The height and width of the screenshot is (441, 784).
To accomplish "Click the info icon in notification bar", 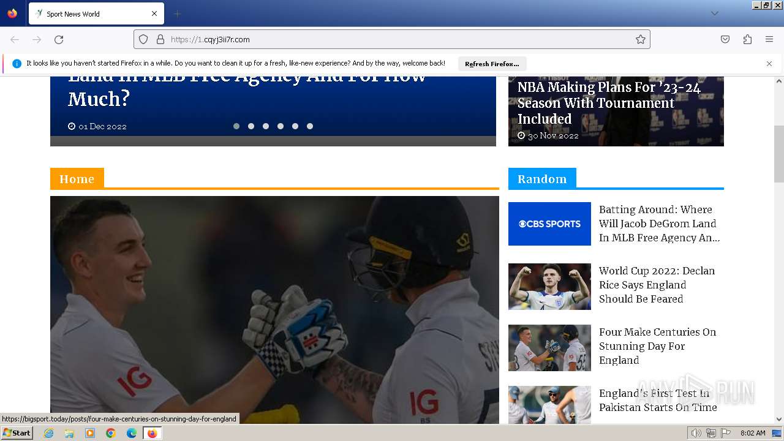I will click(17, 64).
